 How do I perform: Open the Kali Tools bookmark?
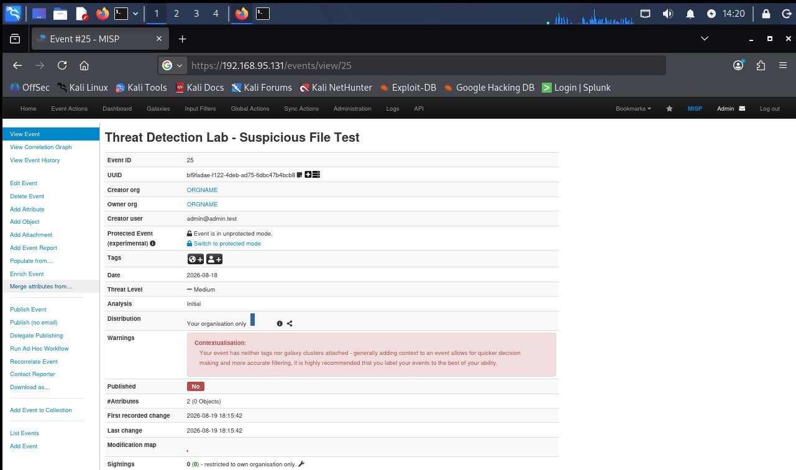click(140, 88)
